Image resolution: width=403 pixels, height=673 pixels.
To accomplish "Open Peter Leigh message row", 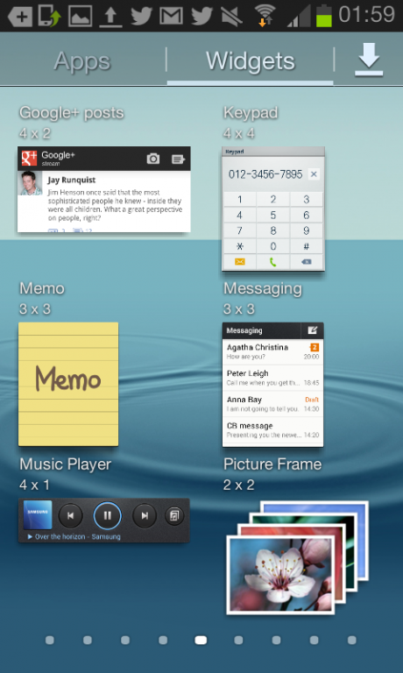I will 273,378.
